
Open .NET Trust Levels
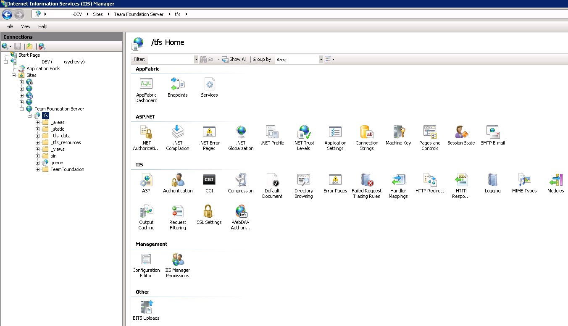coord(304,138)
